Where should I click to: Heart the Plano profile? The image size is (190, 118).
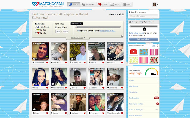tap(47, 113)
